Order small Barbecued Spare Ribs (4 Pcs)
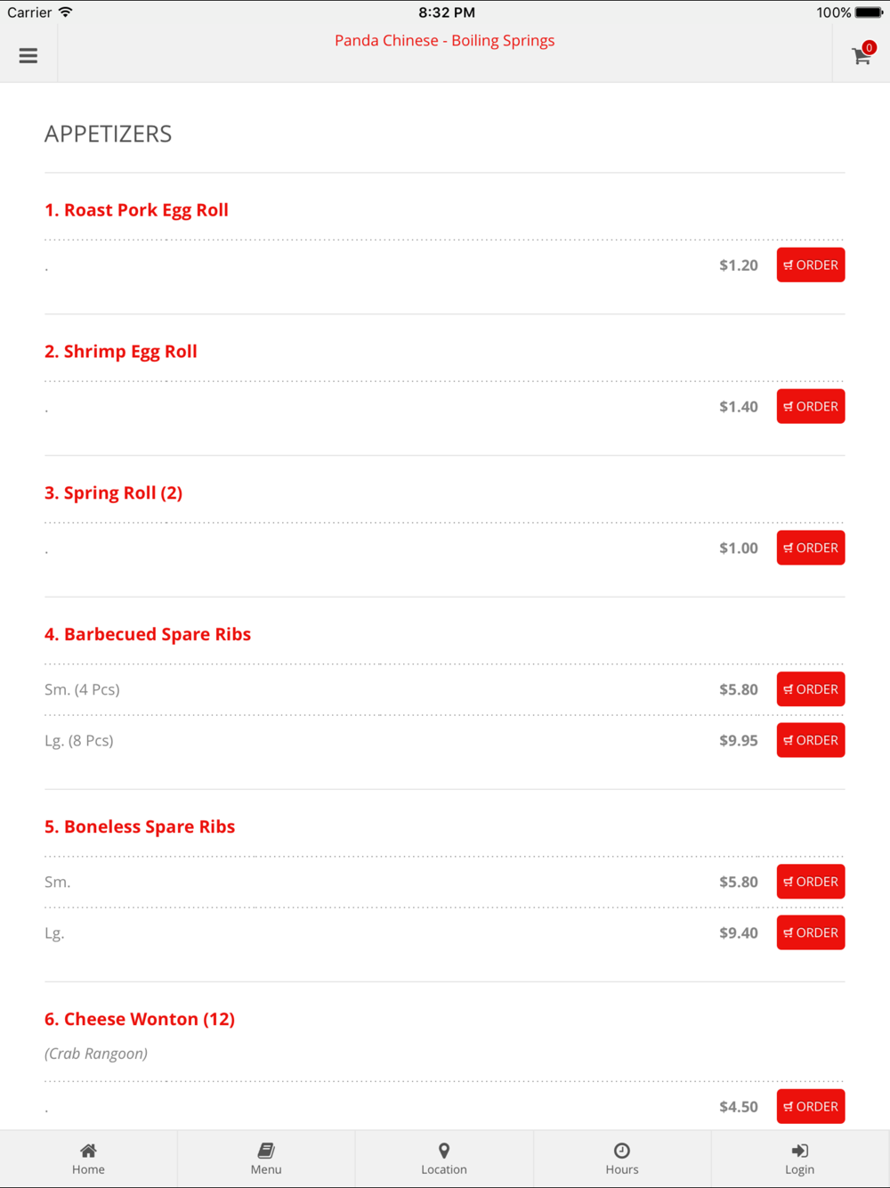Screen dimensions: 890x1188 tap(811, 689)
